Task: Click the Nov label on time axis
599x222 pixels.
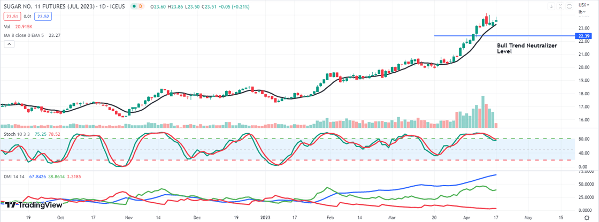Action: point(128,217)
